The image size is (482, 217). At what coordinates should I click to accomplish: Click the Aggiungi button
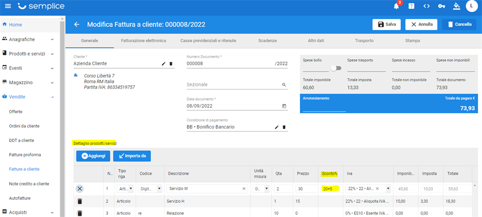[x=93, y=156]
